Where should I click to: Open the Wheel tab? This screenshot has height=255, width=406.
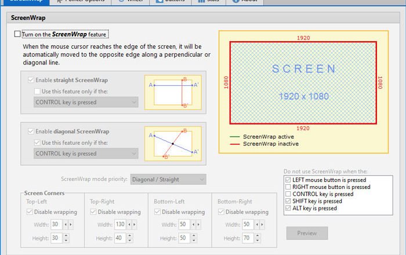pyautogui.click(x=132, y=1)
